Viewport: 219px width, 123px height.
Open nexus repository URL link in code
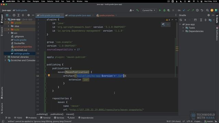106,110
